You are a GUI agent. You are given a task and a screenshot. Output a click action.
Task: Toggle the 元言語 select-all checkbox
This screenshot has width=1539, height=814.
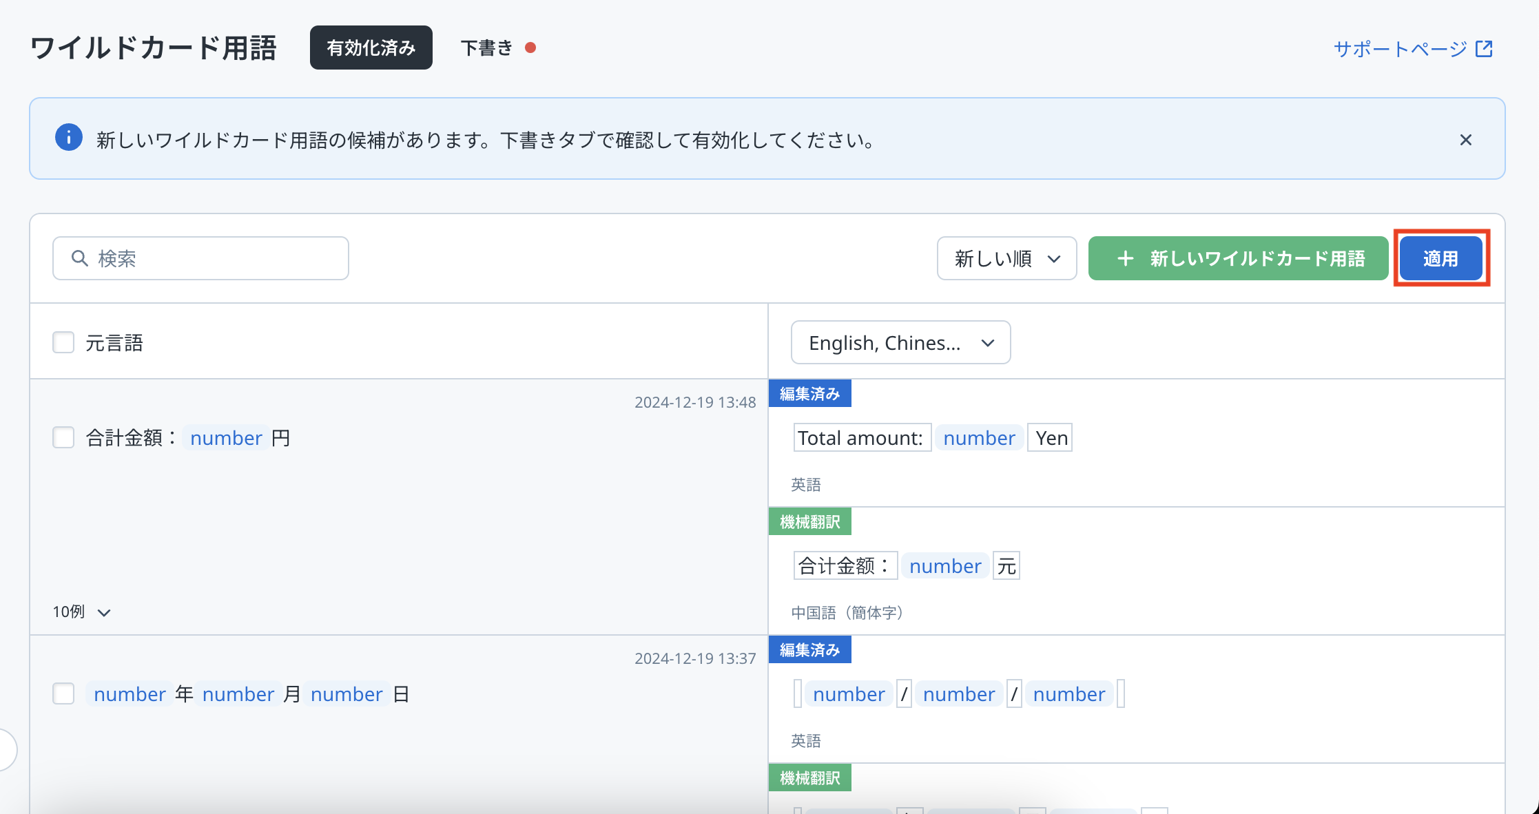tap(63, 342)
